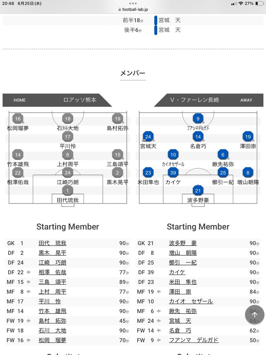Tap the number 18 marker for 石川大地

68,119
